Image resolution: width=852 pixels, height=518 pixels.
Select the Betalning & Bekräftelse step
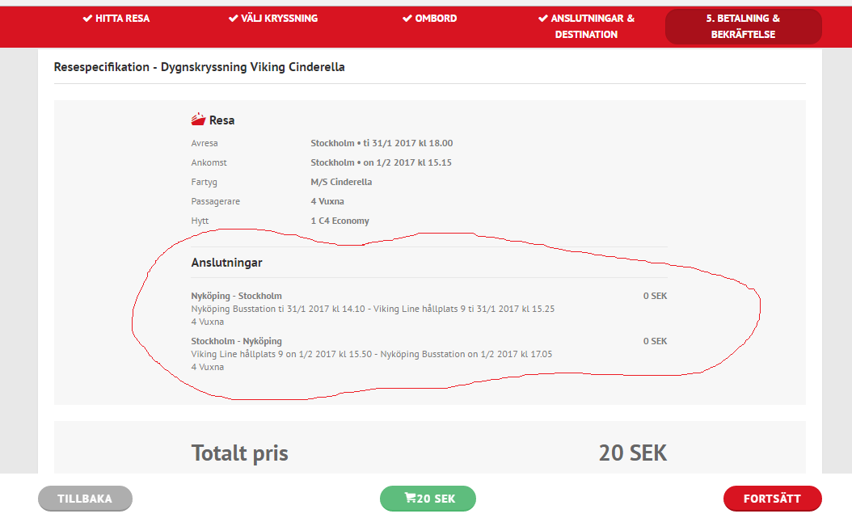point(744,26)
